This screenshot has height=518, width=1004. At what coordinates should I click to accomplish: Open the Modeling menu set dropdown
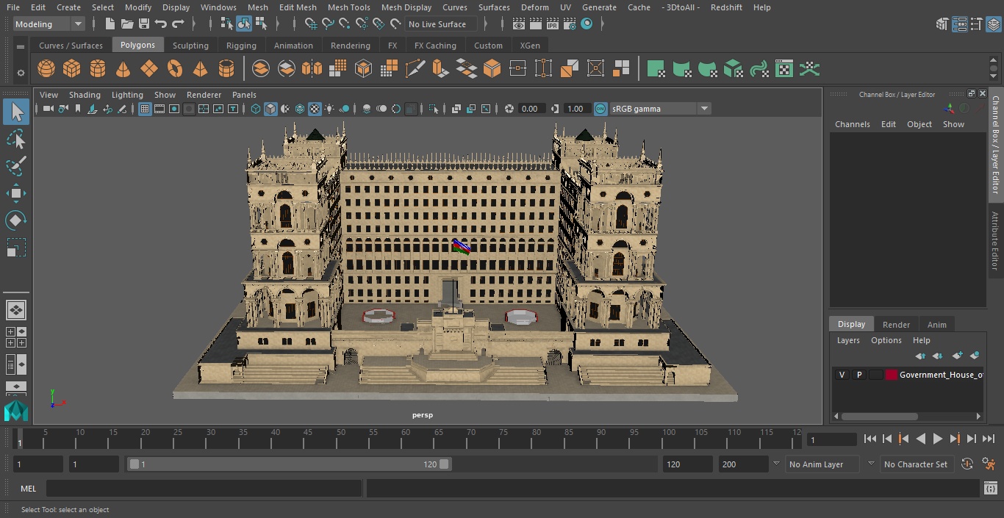point(49,24)
